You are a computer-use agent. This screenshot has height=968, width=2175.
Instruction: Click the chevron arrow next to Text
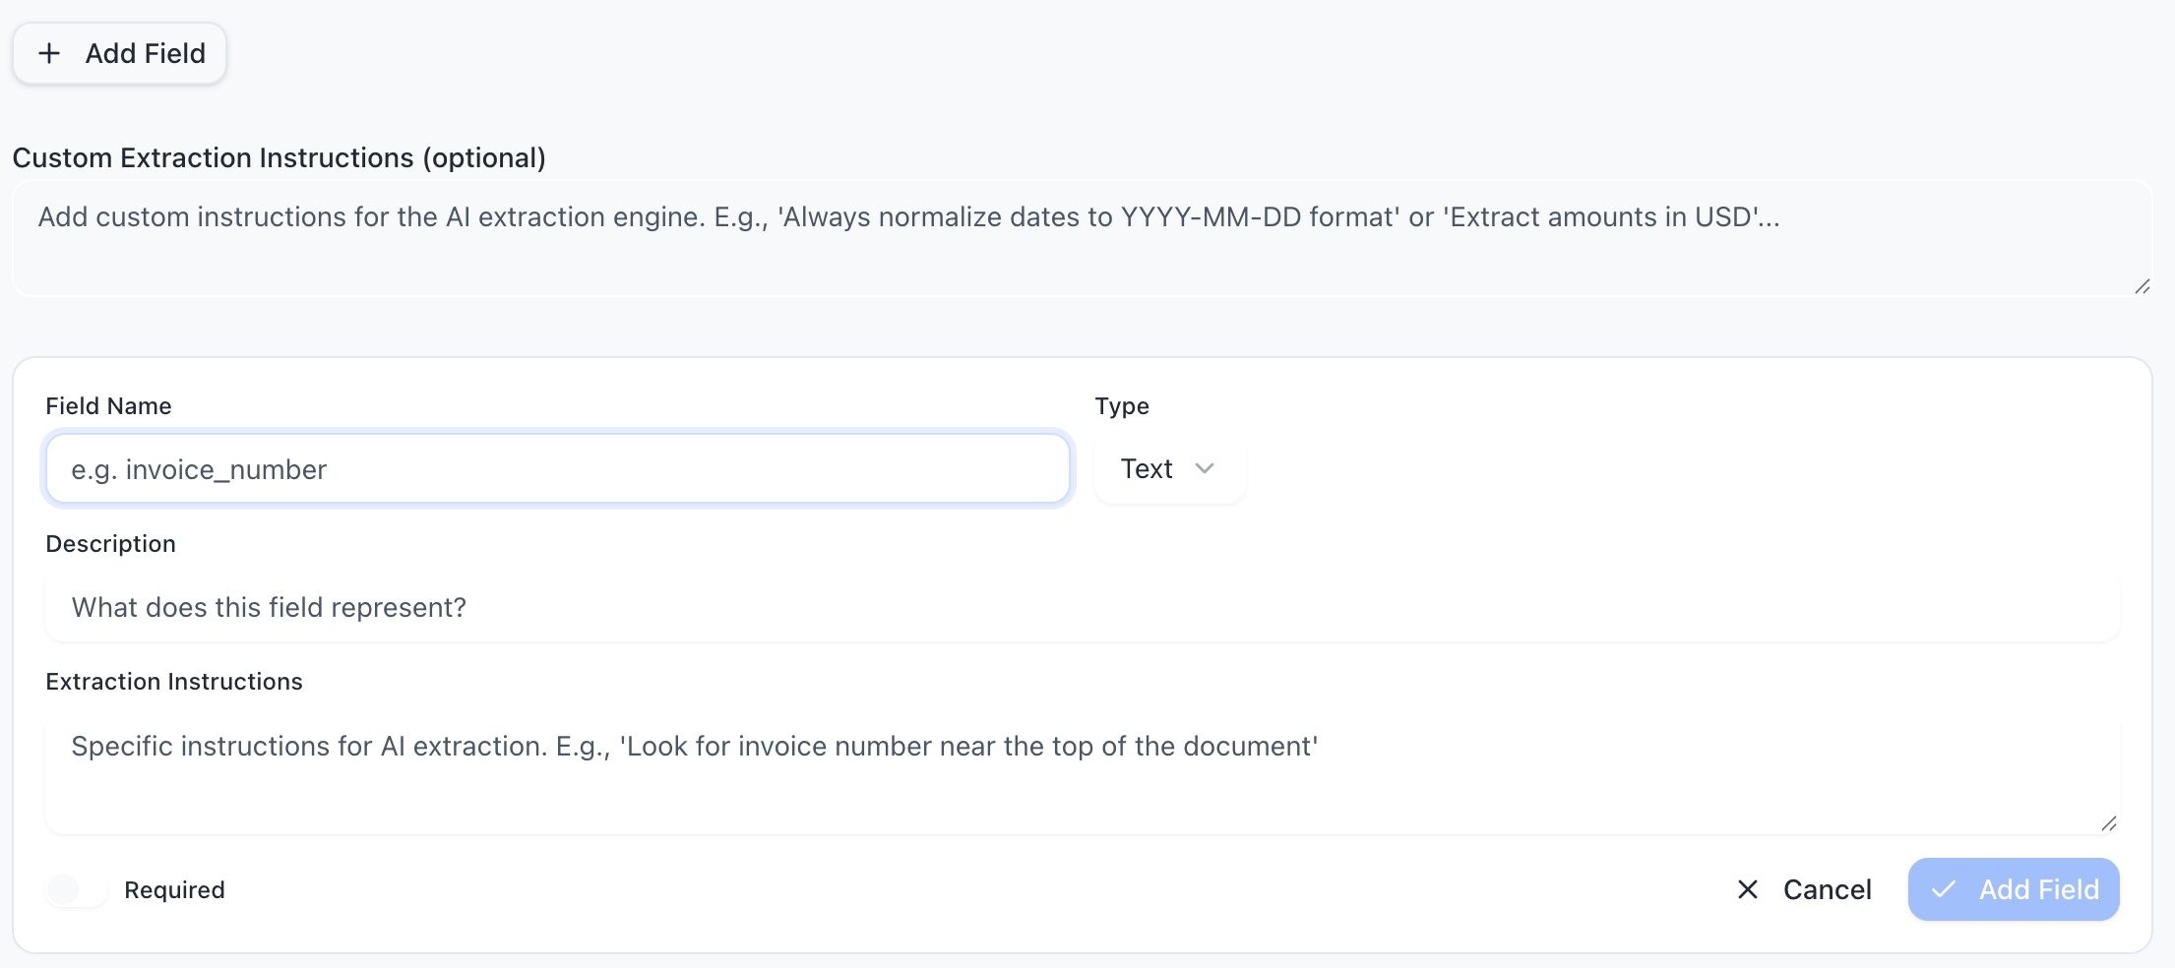[1205, 469]
